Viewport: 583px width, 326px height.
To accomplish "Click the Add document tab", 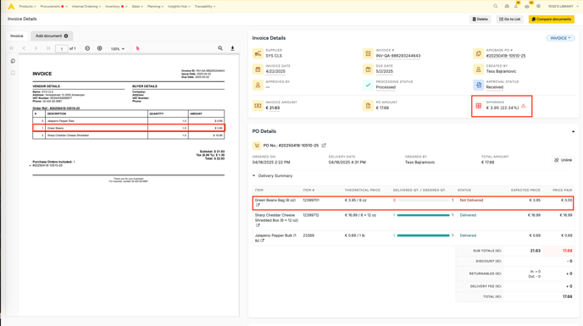I will pos(52,36).
